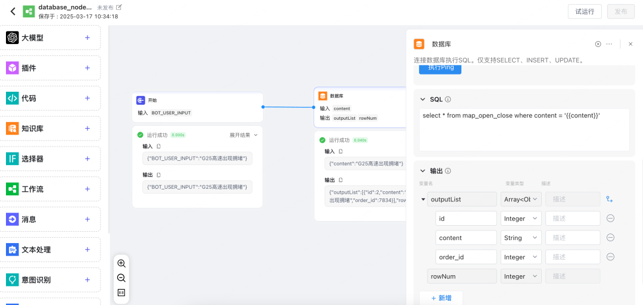Add a child field to outputList
Image resolution: width=643 pixels, height=305 pixels.
(610, 199)
